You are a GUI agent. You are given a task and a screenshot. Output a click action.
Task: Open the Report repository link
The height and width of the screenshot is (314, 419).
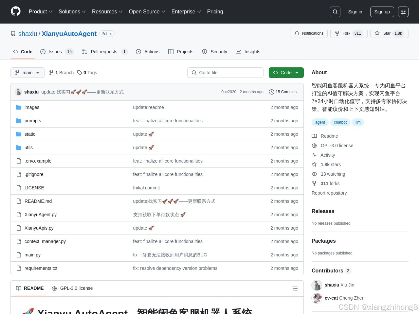click(329, 193)
